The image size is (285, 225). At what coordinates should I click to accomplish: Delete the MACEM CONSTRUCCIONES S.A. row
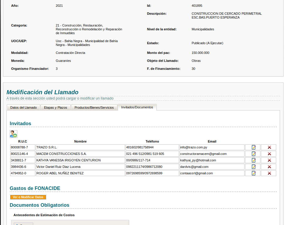tap(269, 154)
